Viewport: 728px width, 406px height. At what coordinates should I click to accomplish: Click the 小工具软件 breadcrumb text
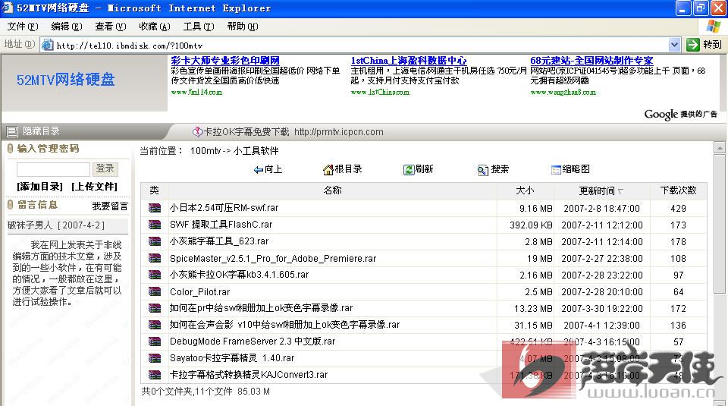pos(256,151)
